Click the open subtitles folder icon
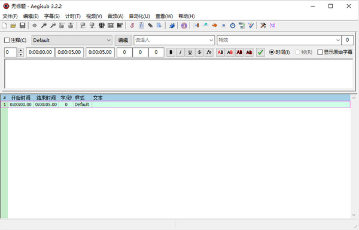Image resolution: width=359 pixels, height=230 pixels. click(x=13, y=25)
